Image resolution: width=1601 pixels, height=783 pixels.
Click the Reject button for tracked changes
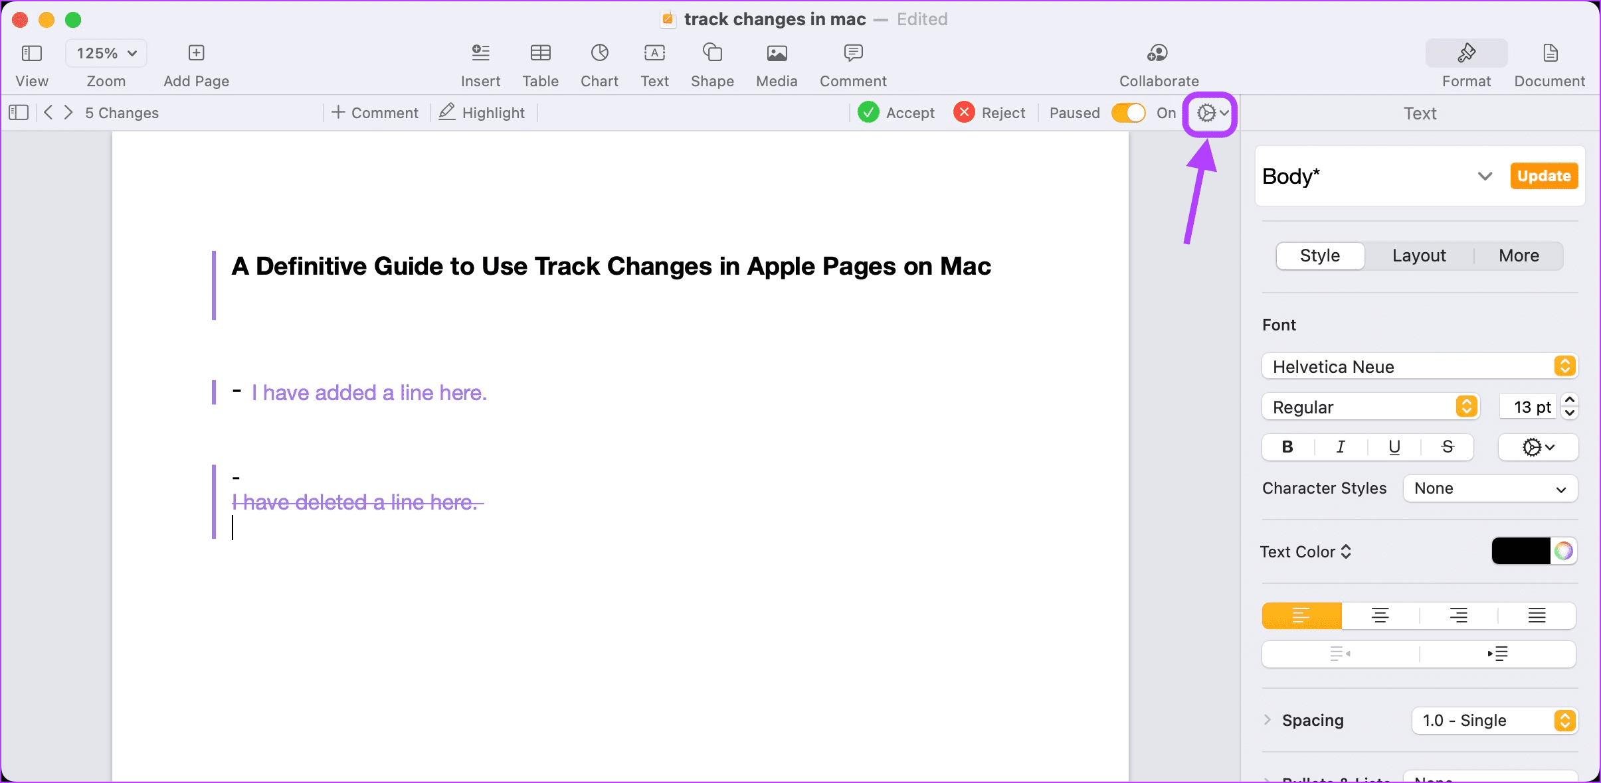click(987, 112)
